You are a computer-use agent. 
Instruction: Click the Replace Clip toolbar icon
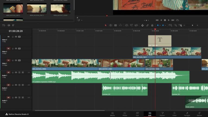pyautogui.click(x=136, y=25)
